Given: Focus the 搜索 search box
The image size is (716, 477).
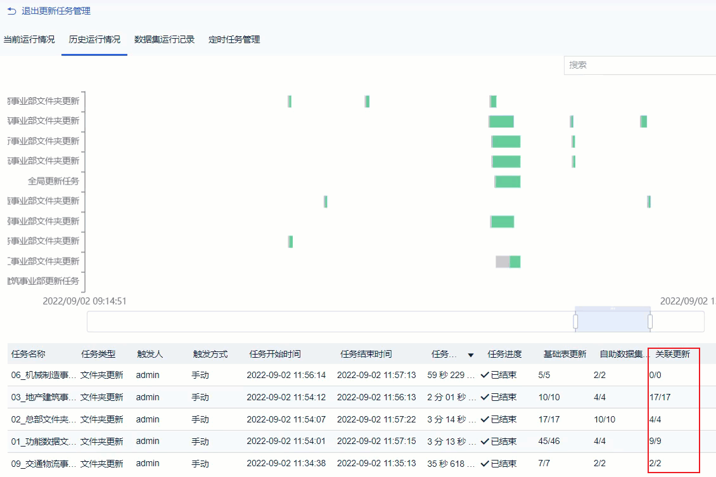Looking at the screenshot, I should [640, 65].
